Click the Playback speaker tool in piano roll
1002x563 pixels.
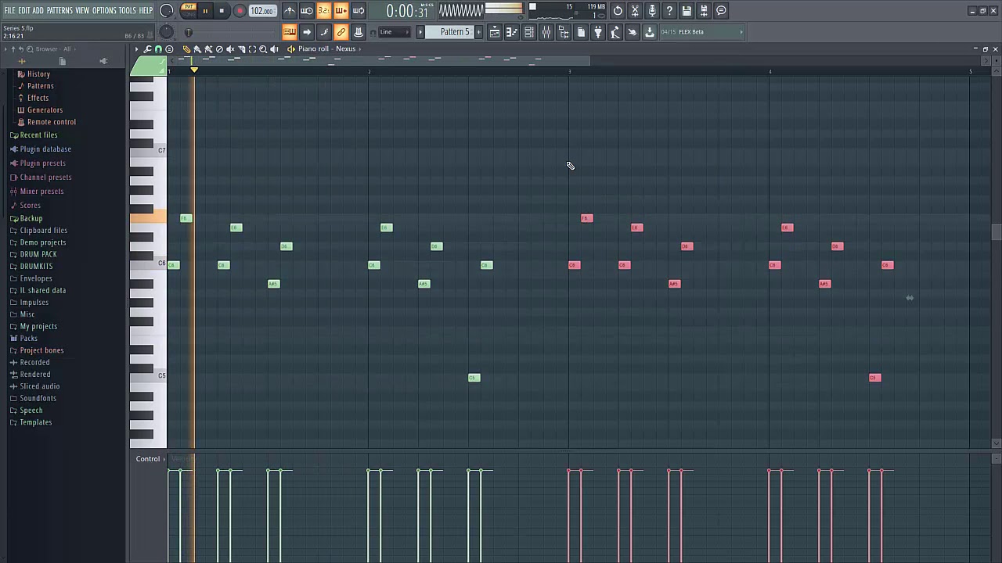click(274, 48)
